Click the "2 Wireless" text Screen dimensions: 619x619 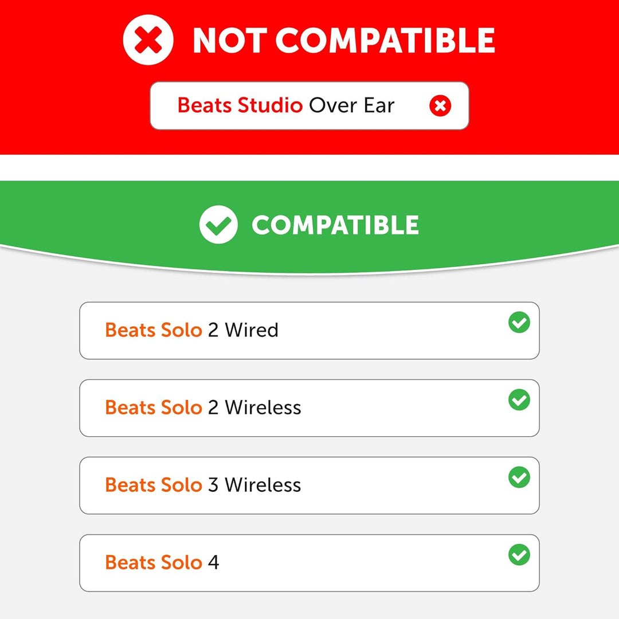tap(254, 408)
